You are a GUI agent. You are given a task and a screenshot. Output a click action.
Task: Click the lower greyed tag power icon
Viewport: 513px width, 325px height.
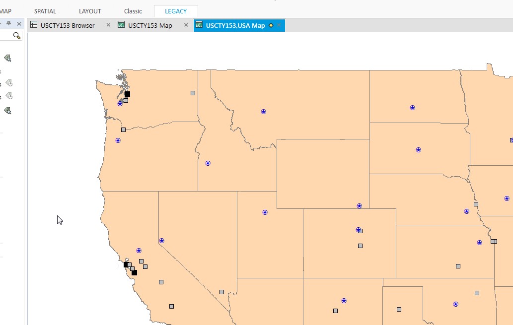point(9,96)
